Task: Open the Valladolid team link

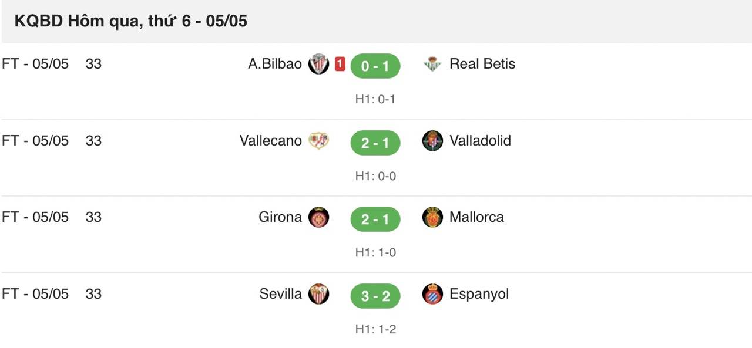Action: [480, 141]
